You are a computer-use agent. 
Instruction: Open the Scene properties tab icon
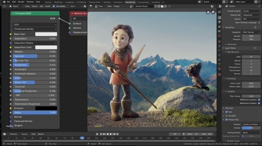click(x=219, y=31)
